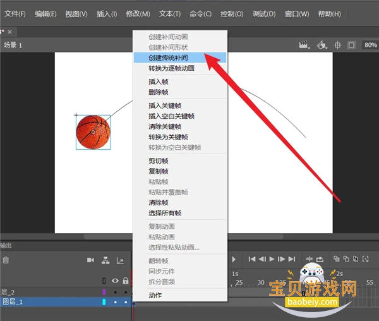This screenshot has height=321, width=379.
Task: Click frame 30 on the timeline ruler
Action: point(261,282)
